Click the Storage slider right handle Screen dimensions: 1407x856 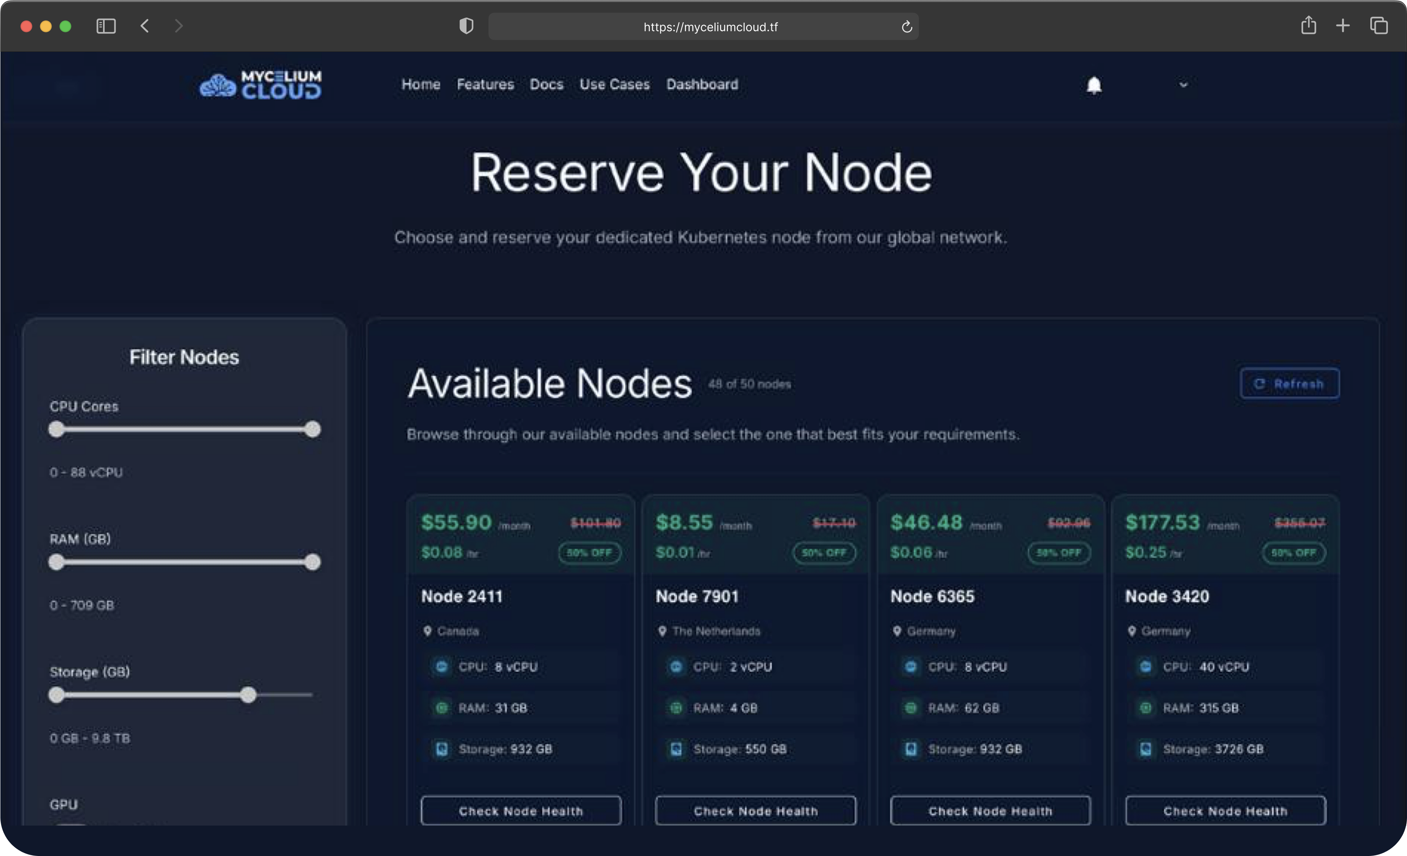tap(248, 695)
